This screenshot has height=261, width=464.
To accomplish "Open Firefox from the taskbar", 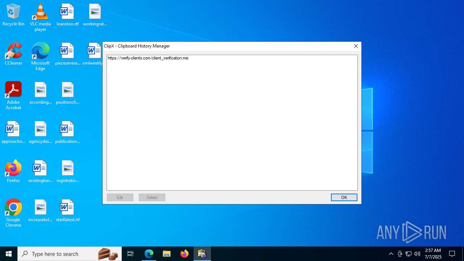I will pyautogui.click(x=185, y=254).
